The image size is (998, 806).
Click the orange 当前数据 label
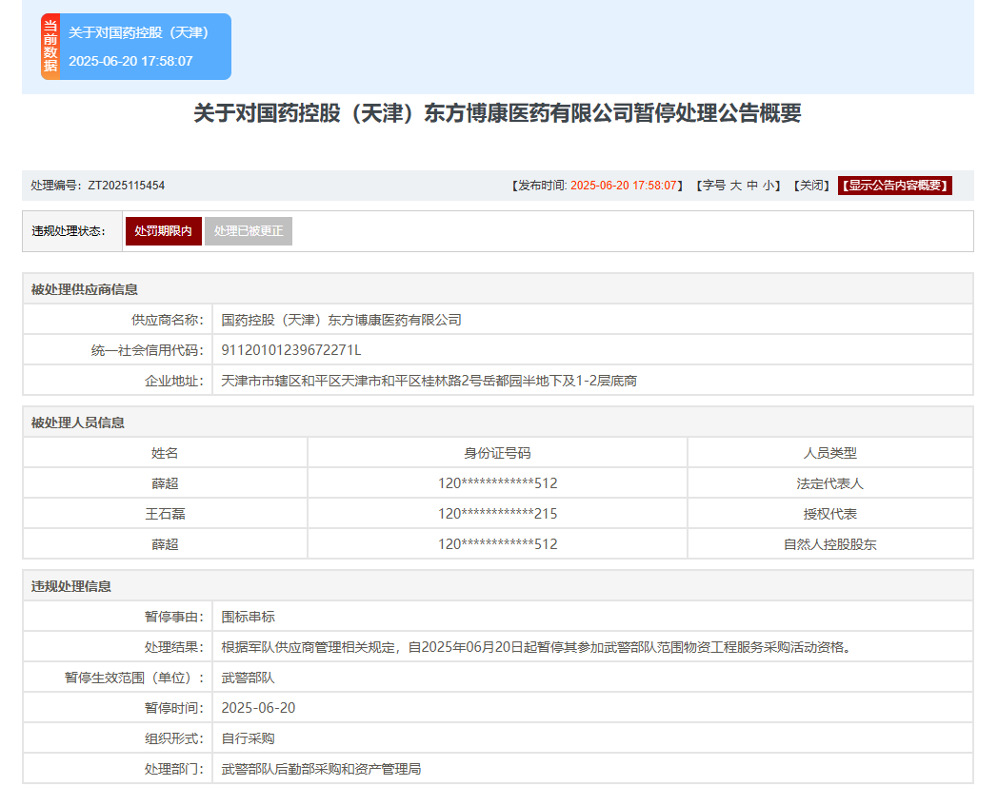50,47
